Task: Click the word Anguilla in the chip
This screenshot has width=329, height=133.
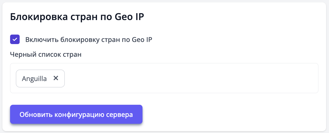Action: point(34,78)
